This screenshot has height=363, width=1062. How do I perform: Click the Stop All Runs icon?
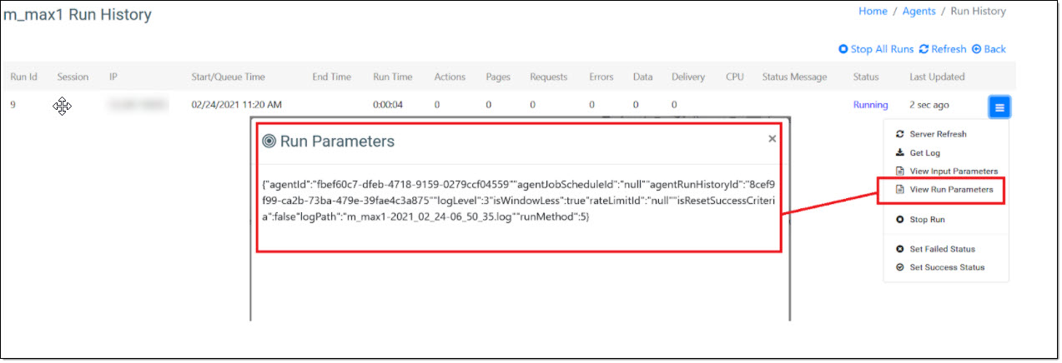[x=843, y=50]
